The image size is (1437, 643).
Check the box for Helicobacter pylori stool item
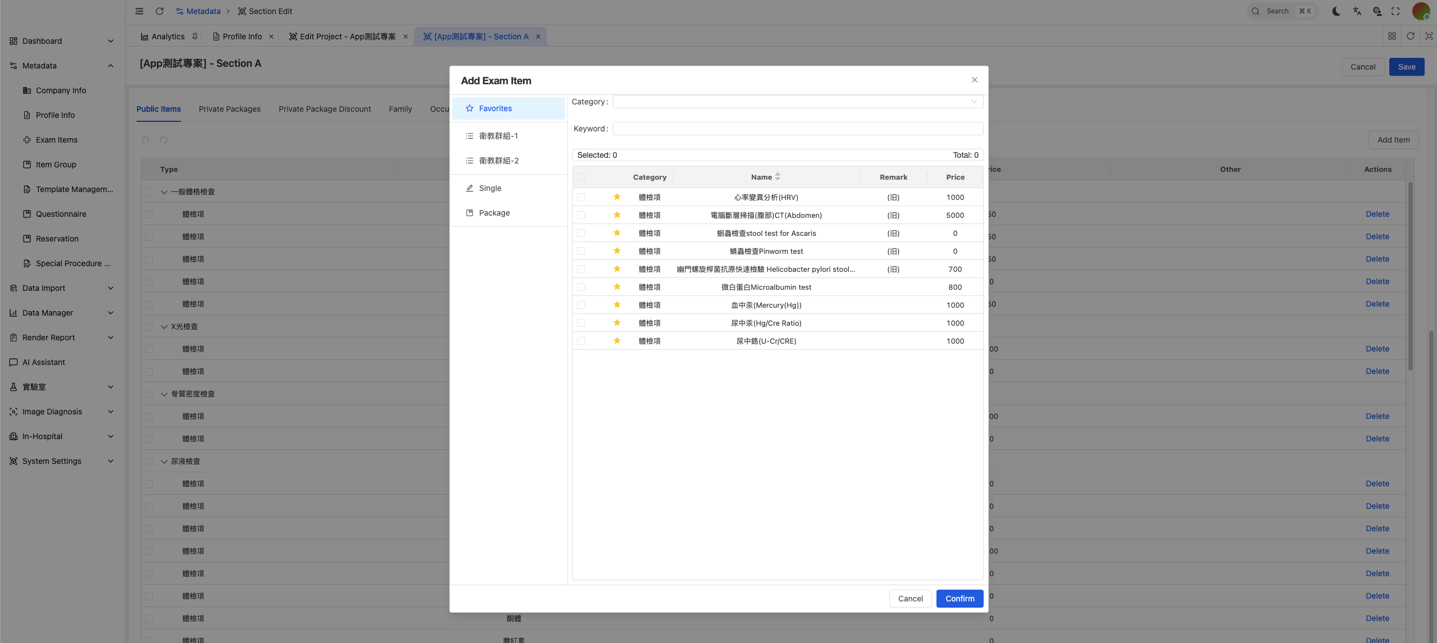[x=581, y=269]
